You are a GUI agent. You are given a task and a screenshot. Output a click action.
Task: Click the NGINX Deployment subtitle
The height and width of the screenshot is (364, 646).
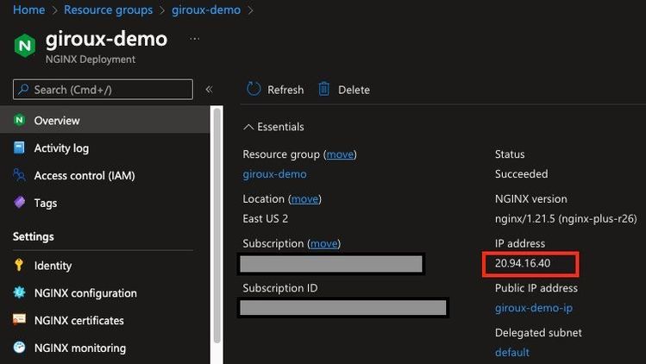pos(91,60)
